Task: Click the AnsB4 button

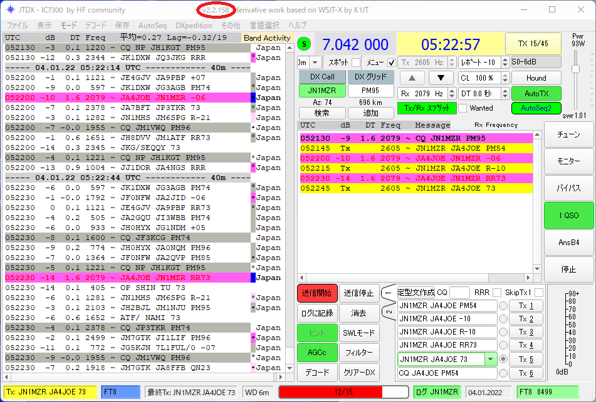Action: 568,242
